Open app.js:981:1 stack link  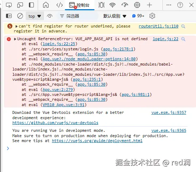point(136,94)
